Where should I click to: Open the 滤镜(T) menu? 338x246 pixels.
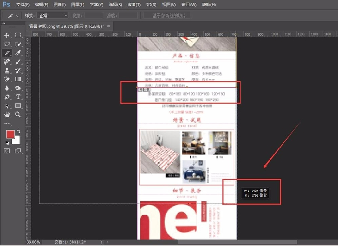click(x=134, y=5)
